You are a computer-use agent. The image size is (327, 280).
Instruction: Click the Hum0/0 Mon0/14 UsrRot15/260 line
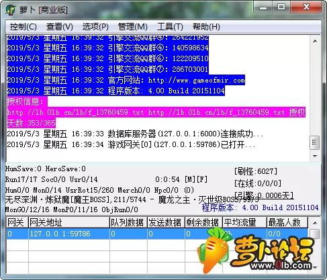99,190
